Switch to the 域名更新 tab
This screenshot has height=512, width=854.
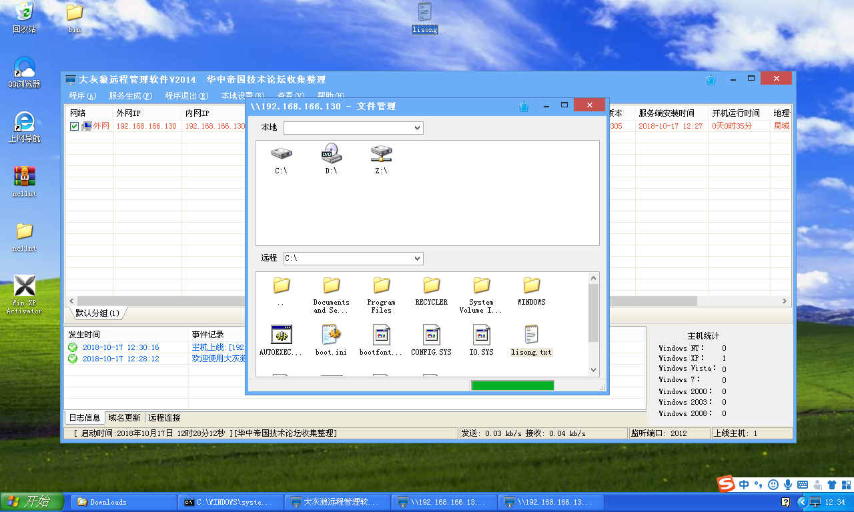click(125, 418)
